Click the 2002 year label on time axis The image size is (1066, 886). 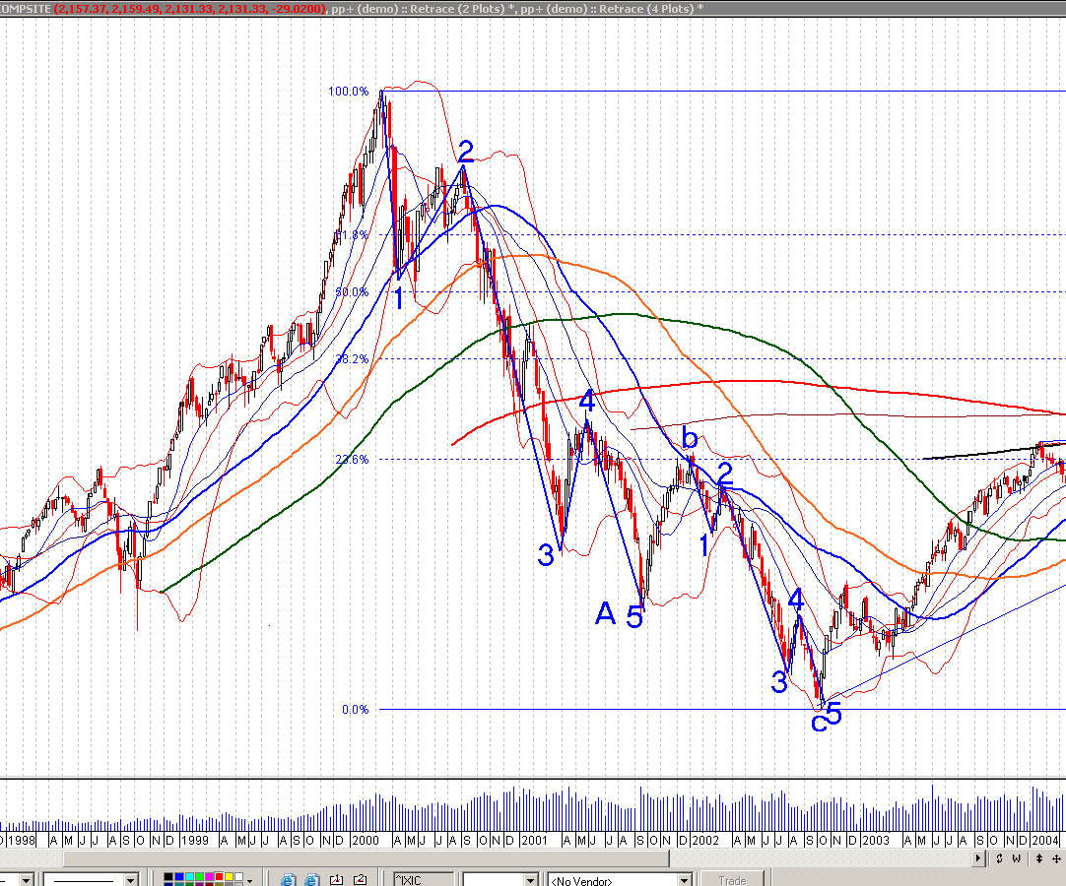[x=705, y=841]
